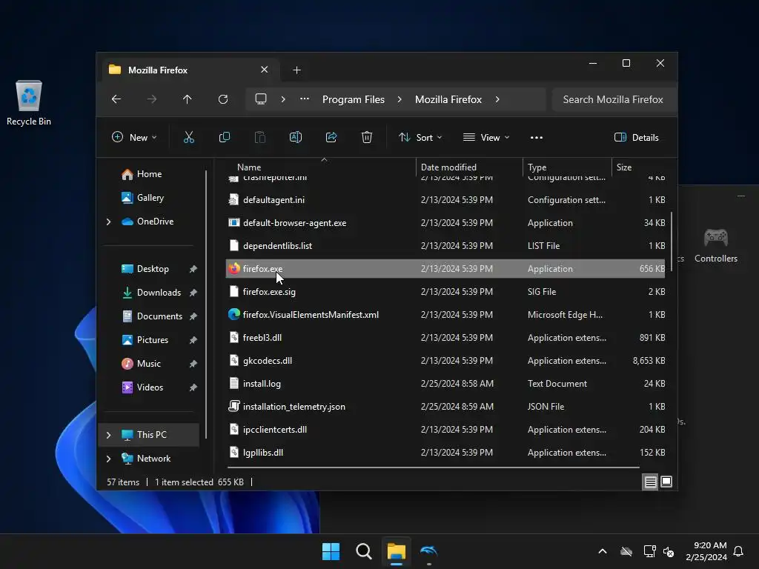Viewport: 759px width, 569px height.
Task: Switch to details list view icon
Action: coord(650,482)
